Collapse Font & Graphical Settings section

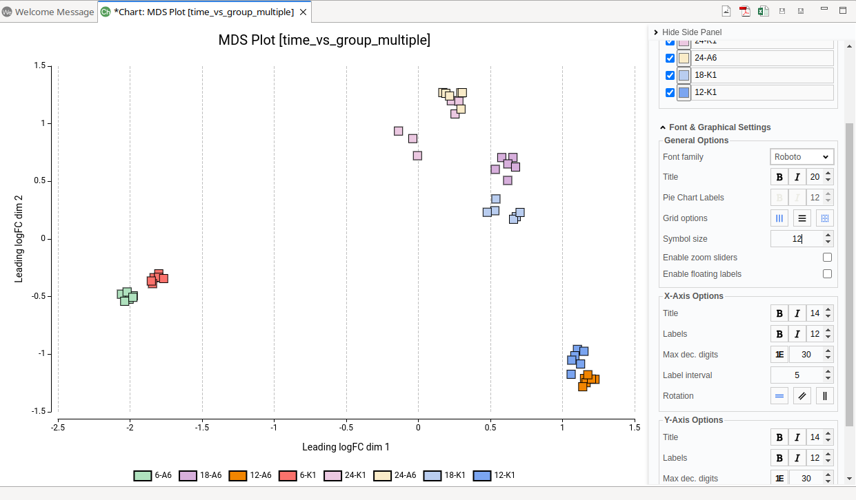[x=663, y=127]
